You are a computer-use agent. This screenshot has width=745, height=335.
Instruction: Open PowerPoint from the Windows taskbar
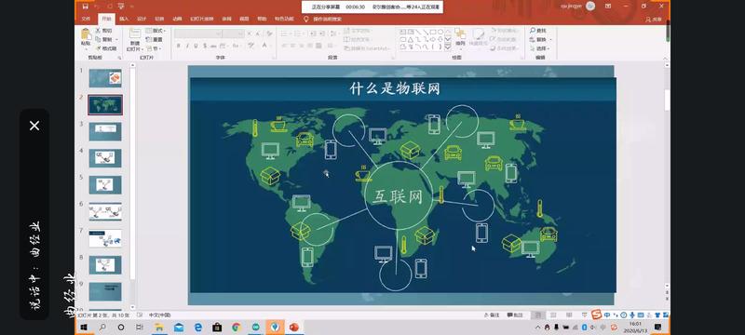(x=294, y=327)
